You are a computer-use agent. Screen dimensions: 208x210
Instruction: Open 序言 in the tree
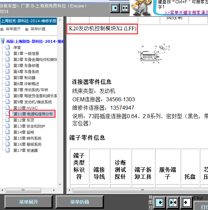pyautogui.click(x=17, y=47)
